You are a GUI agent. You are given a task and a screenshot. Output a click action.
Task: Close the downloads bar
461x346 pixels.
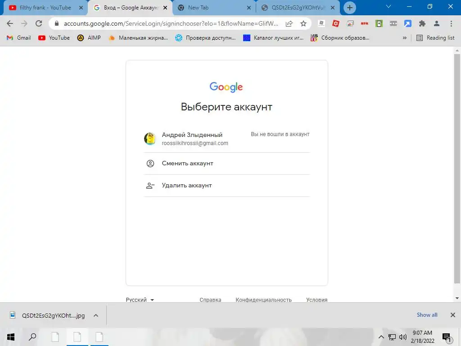point(453,315)
